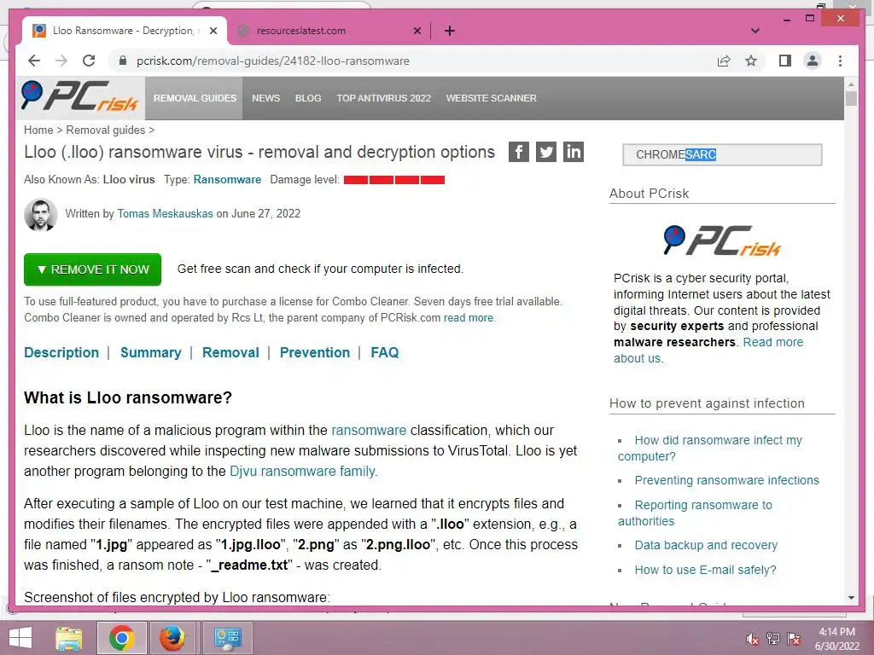Close the resourceslatest.com tab
874x655 pixels.
point(417,31)
